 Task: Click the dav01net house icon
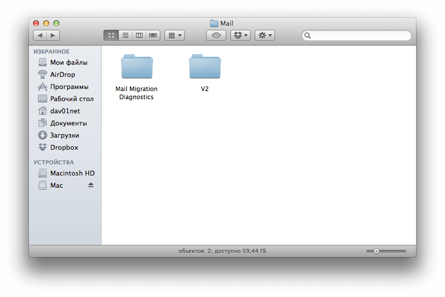[x=43, y=111]
